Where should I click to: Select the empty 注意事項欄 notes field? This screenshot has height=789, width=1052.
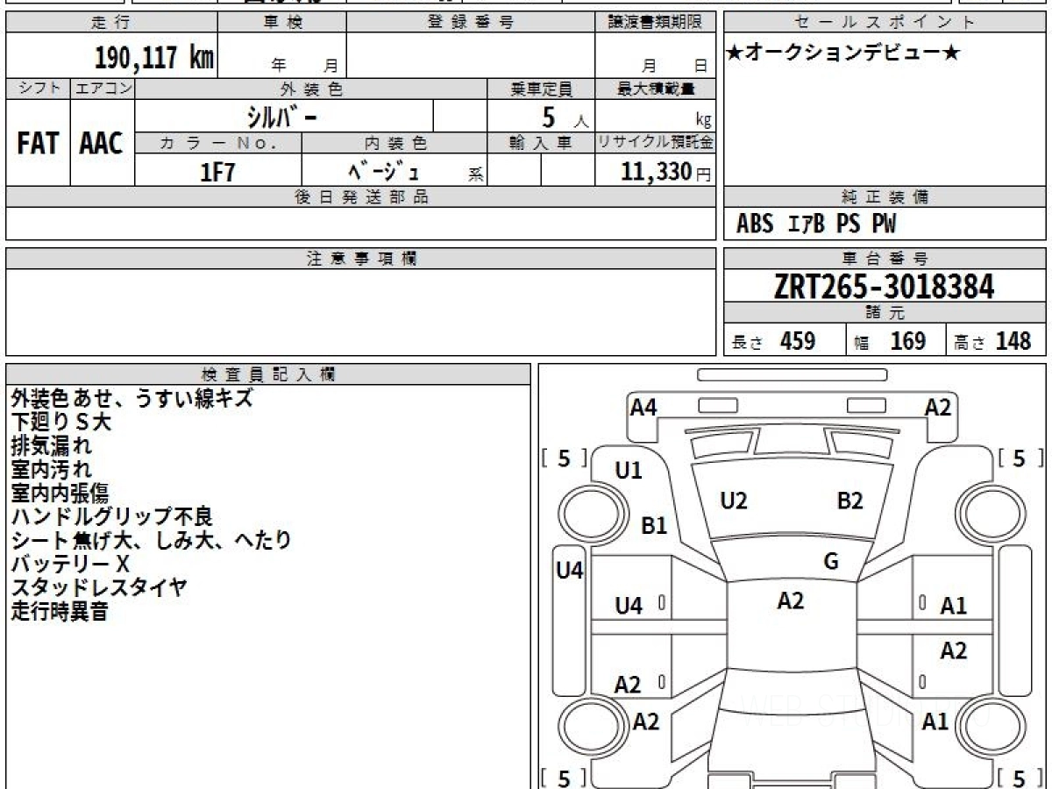tap(361, 311)
